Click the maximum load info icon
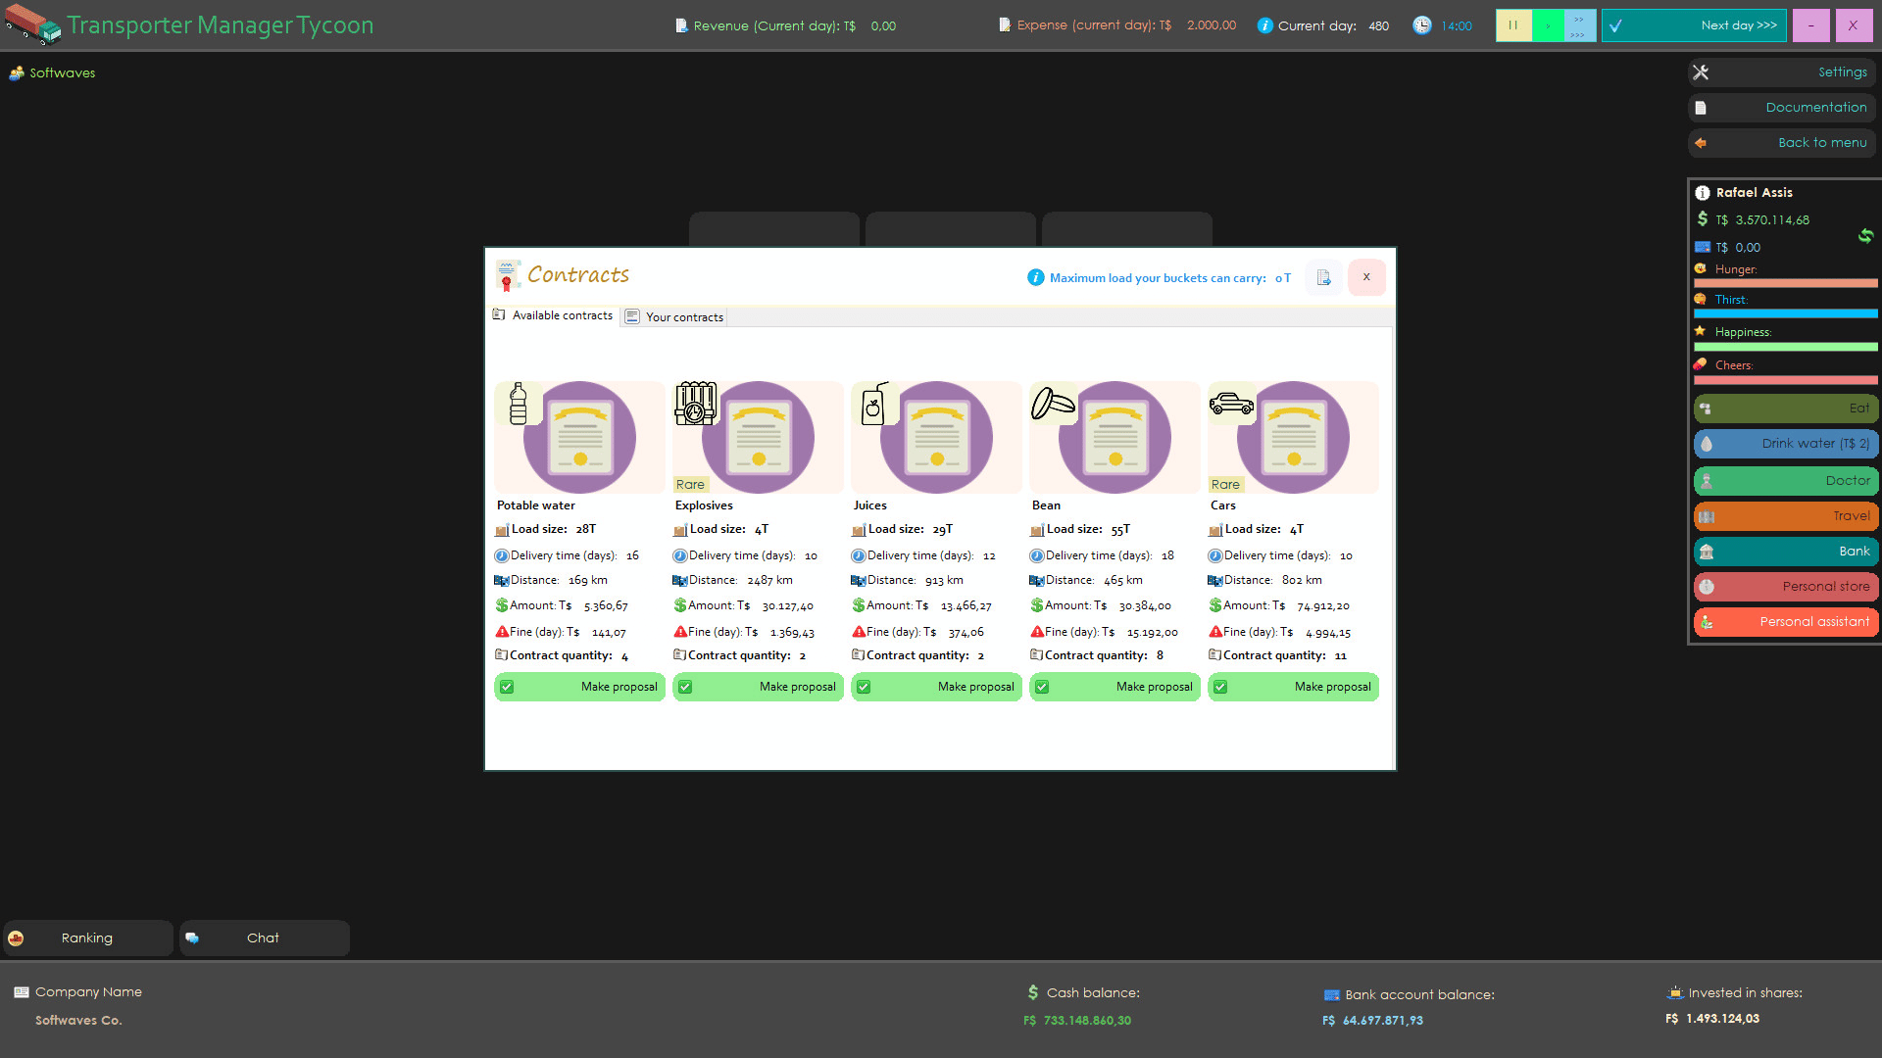1882x1058 pixels. (1035, 278)
